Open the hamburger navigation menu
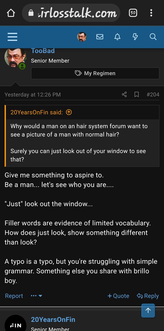This screenshot has height=331, width=164. click(13, 37)
